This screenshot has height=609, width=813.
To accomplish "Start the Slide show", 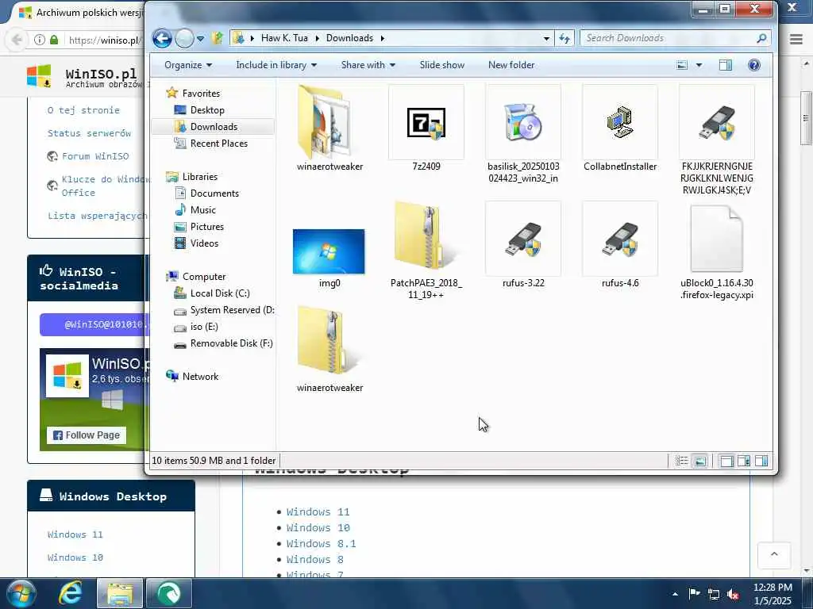I will 441,65.
